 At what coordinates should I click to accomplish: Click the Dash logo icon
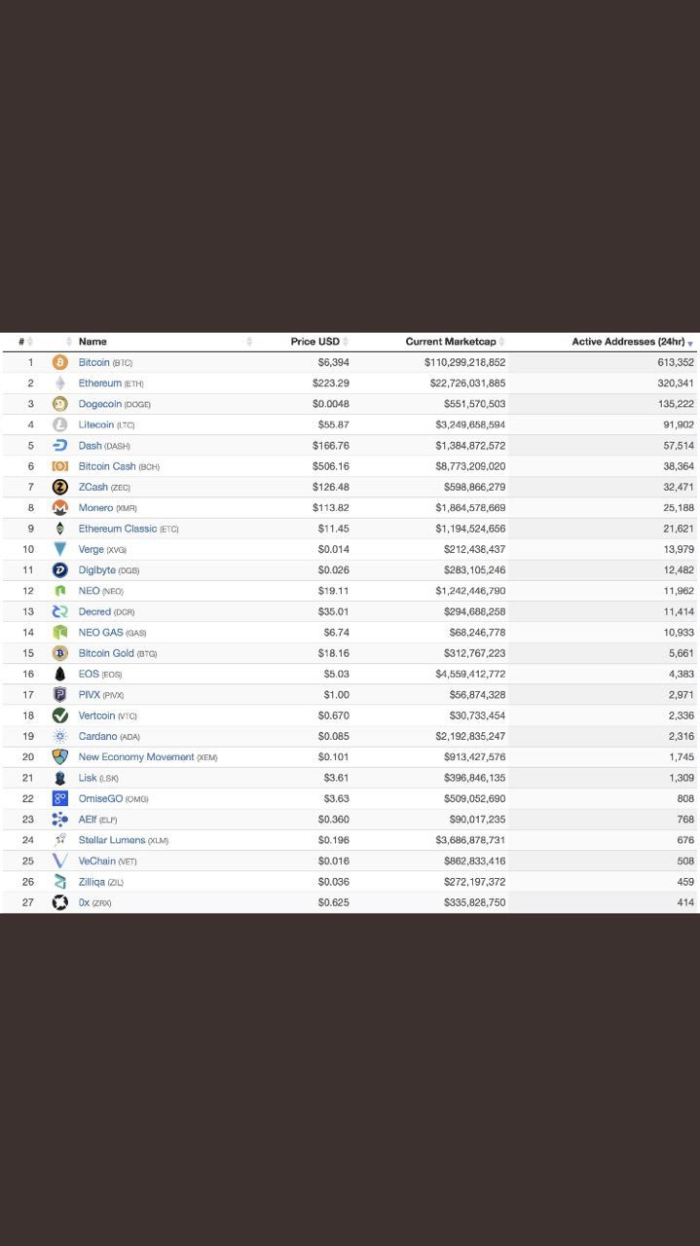[59, 446]
